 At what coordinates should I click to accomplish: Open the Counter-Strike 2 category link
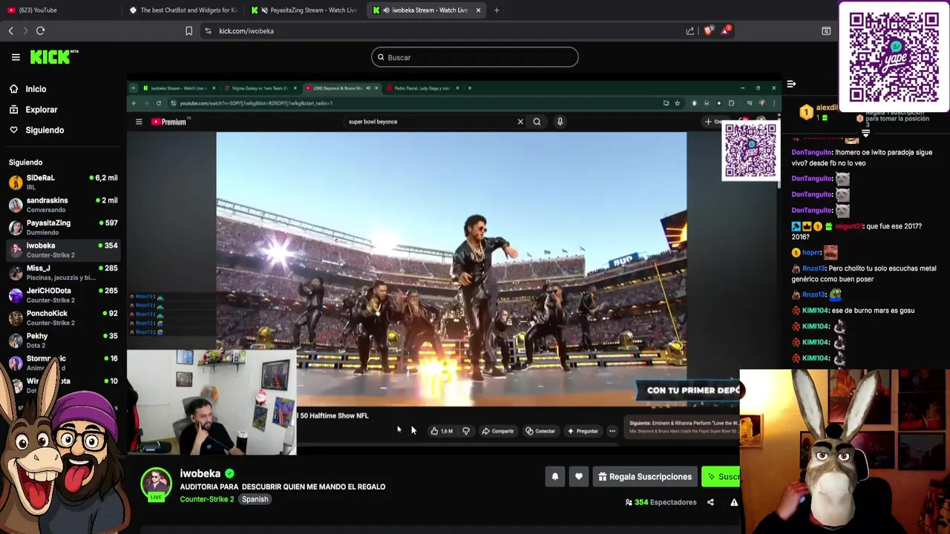pyautogui.click(x=206, y=499)
